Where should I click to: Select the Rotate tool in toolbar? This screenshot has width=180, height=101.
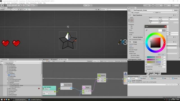pyautogui.click(x=8, y=5)
